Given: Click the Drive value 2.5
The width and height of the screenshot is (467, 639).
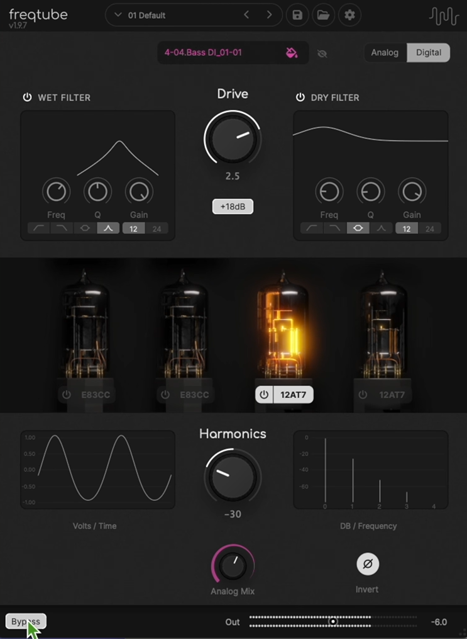Looking at the screenshot, I should pyautogui.click(x=233, y=176).
